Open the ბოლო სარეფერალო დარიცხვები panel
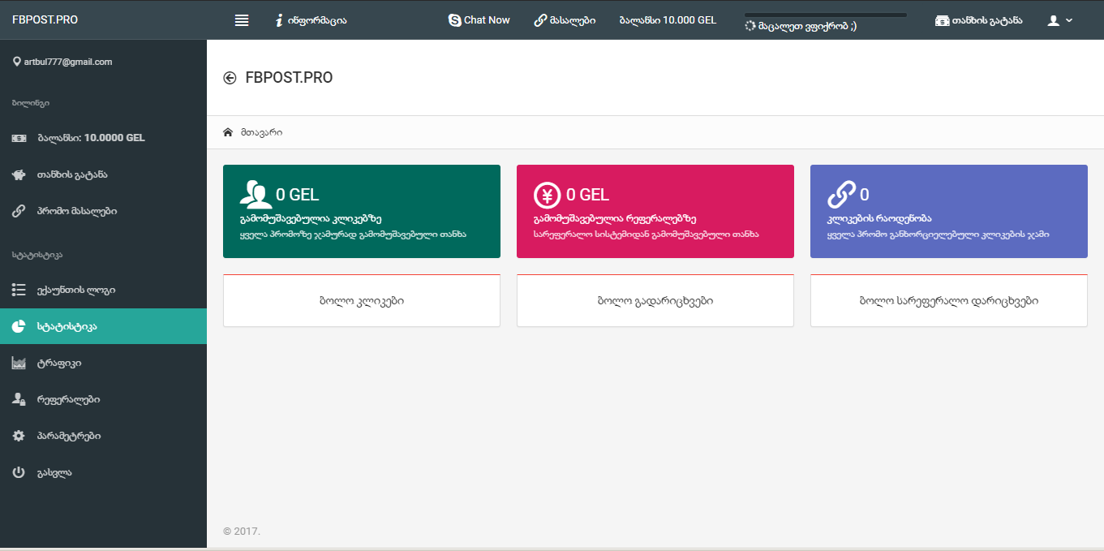1104x551 pixels. click(949, 301)
